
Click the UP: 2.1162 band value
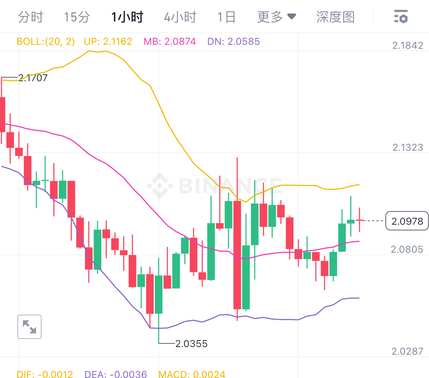(108, 42)
